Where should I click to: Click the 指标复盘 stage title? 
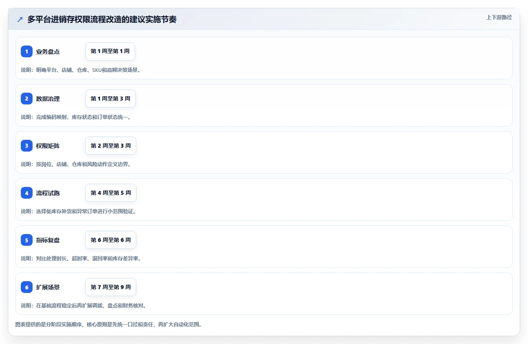[48, 240]
